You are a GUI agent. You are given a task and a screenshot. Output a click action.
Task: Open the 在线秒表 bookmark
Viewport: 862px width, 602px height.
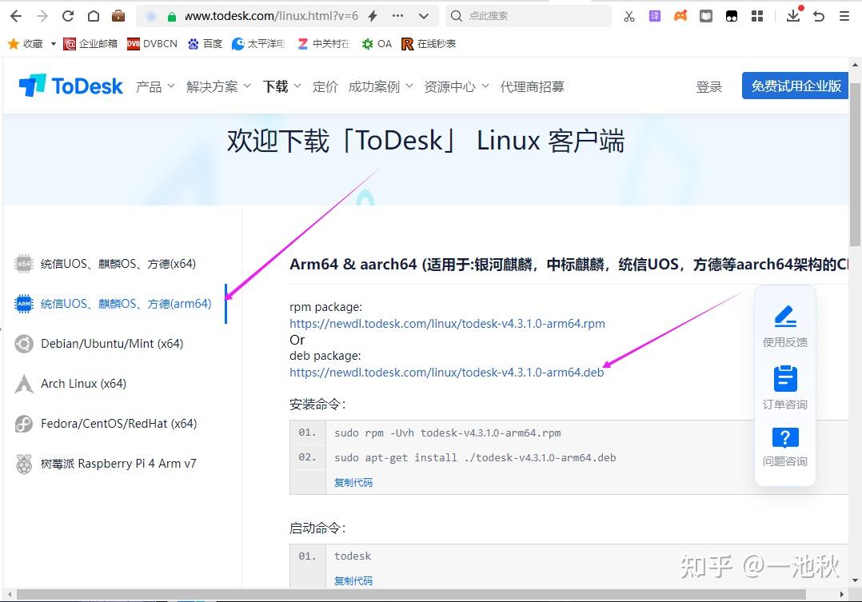[x=429, y=43]
